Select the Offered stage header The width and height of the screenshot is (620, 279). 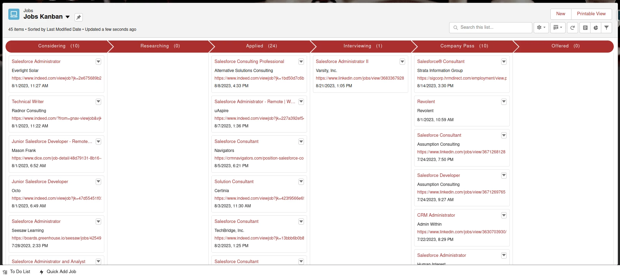point(566,46)
